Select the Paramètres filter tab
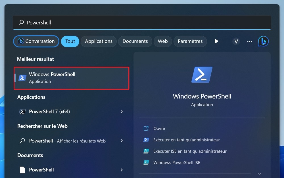 tap(190, 41)
